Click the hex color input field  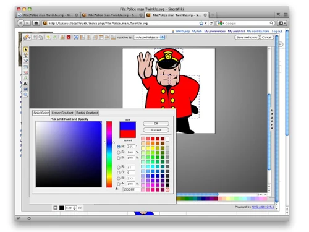pyautogui.click(x=131, y=189)
